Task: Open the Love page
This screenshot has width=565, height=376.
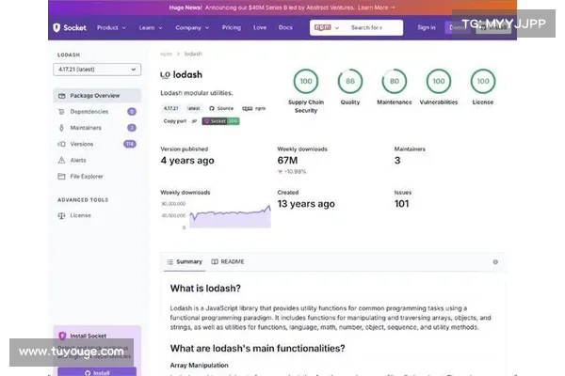Action: tap(260, 27)
